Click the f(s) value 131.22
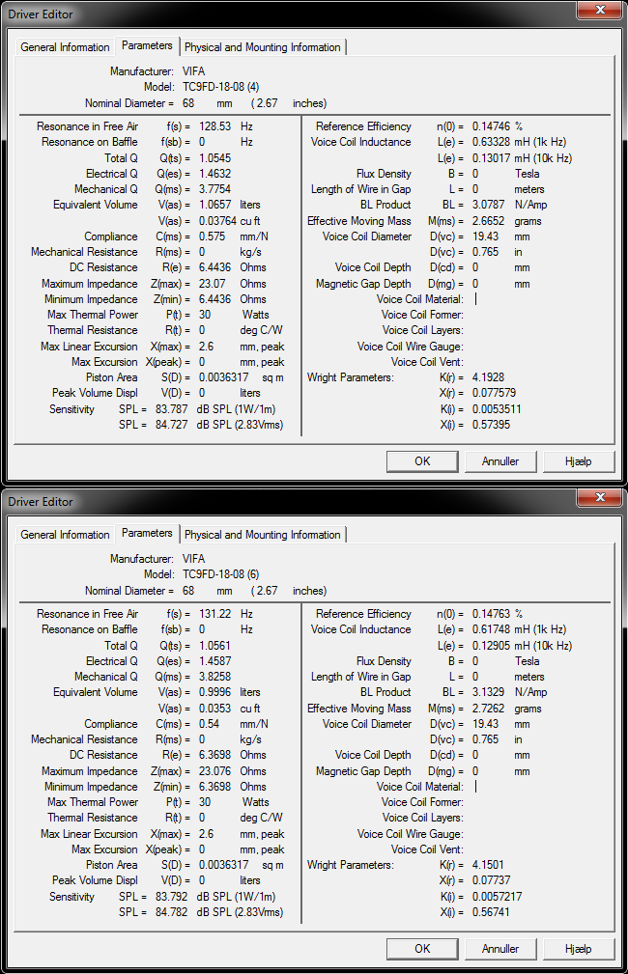This screenshot has width=628, height=974. pyautogui.click(x=214, y=614)
